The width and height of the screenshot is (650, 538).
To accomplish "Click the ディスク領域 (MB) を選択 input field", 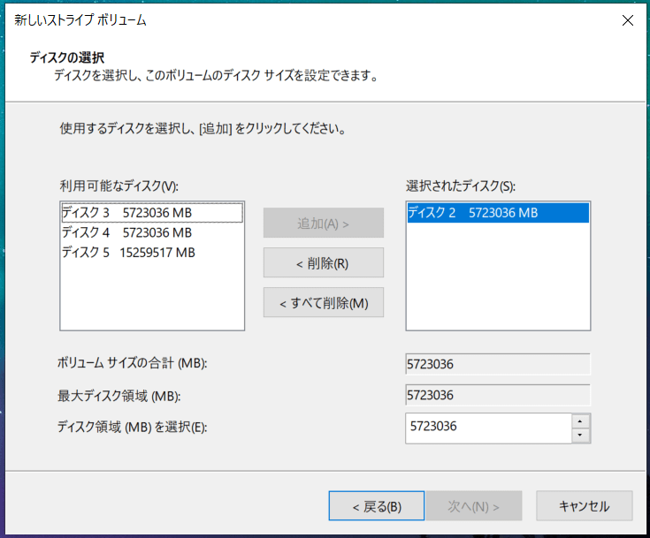I will (489, 428).
